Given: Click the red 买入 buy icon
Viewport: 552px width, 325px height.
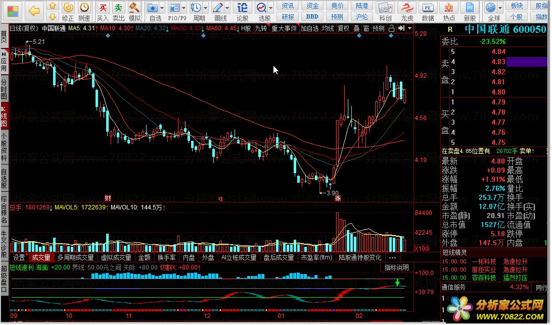Looking at the screenshot, I should coord(103,8).
